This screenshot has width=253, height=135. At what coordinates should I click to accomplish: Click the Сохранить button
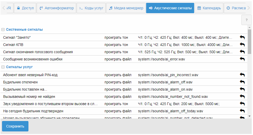coord(15,126)
